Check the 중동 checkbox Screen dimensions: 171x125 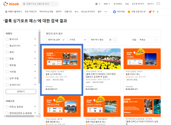(7, 59)
